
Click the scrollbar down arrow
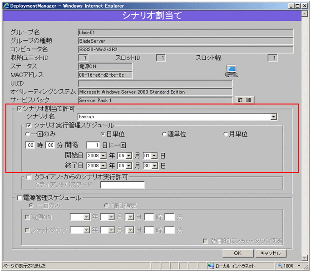pyautogui.click(x=305, y=258)
